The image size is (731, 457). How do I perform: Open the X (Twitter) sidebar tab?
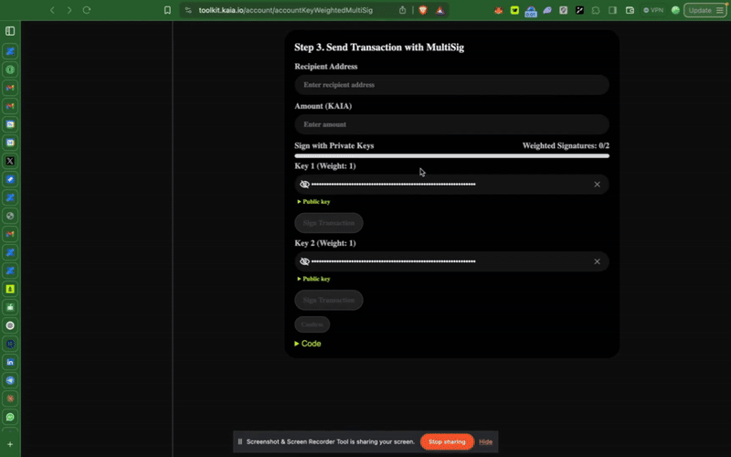tap(10, 161)
